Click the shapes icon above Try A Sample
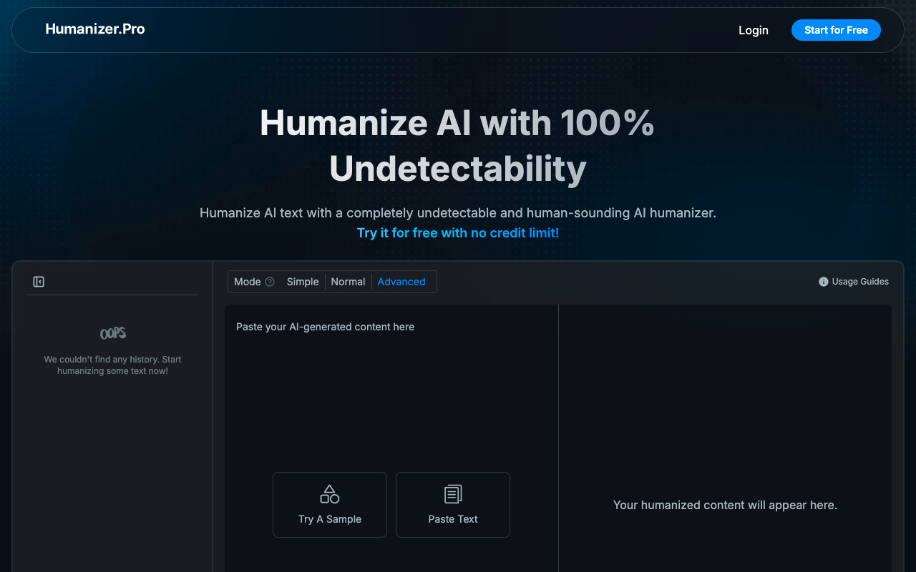 pyautogui.click(x=329, y=494)
